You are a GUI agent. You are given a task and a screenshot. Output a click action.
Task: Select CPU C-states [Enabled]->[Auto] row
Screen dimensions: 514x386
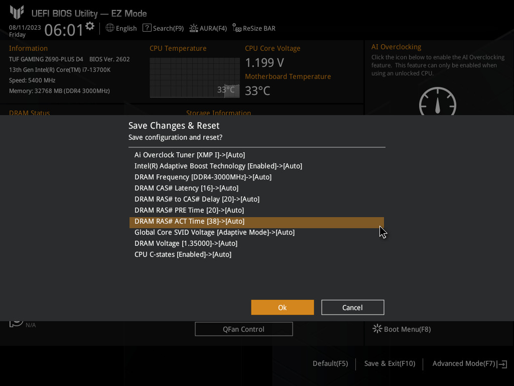click(x=256, y=254)
